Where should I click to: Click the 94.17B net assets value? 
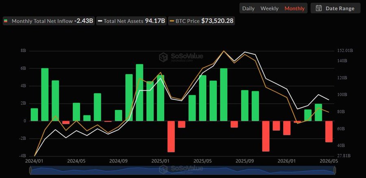pos(155,21)
